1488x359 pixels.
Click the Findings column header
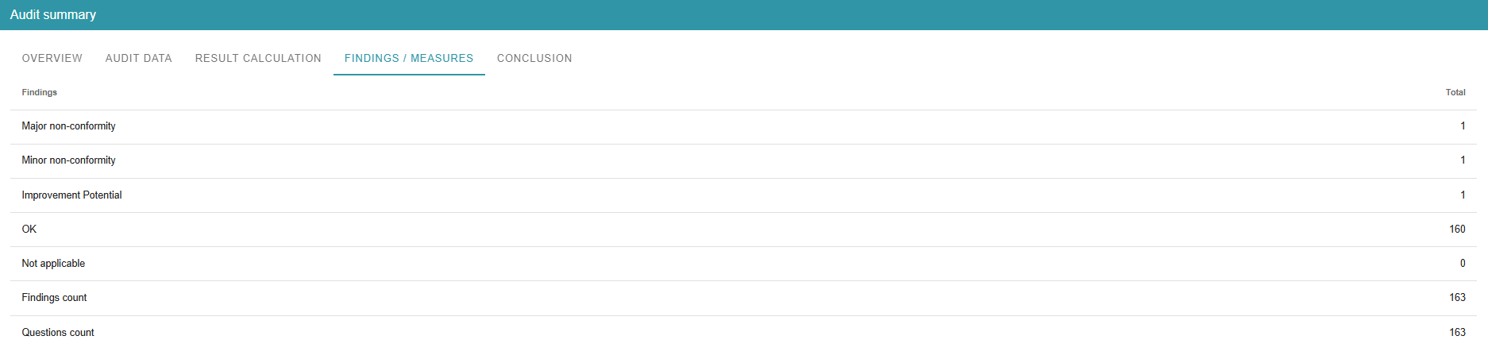click(40, 92)
